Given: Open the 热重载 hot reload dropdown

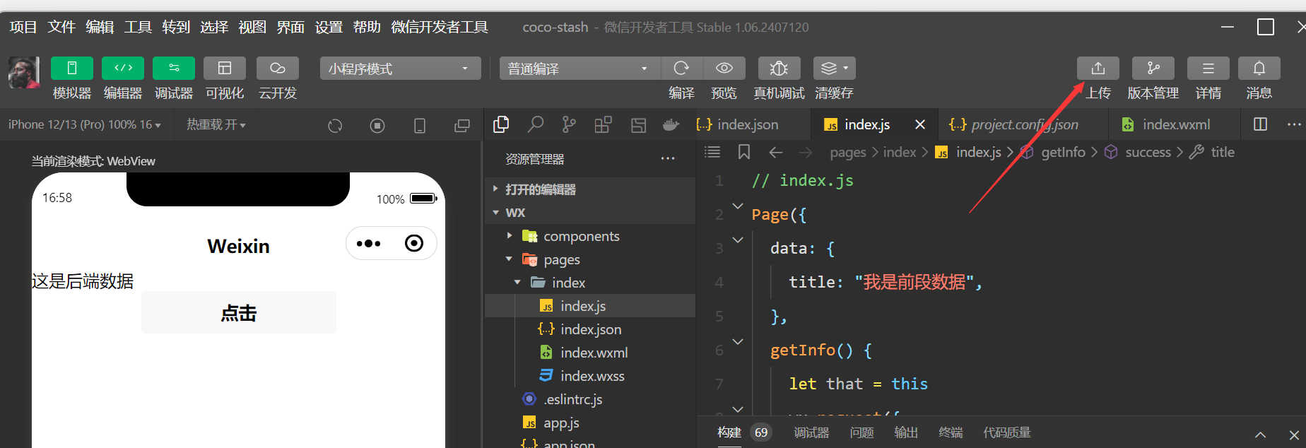Looking at the screenshot, I should coord(216,125).
